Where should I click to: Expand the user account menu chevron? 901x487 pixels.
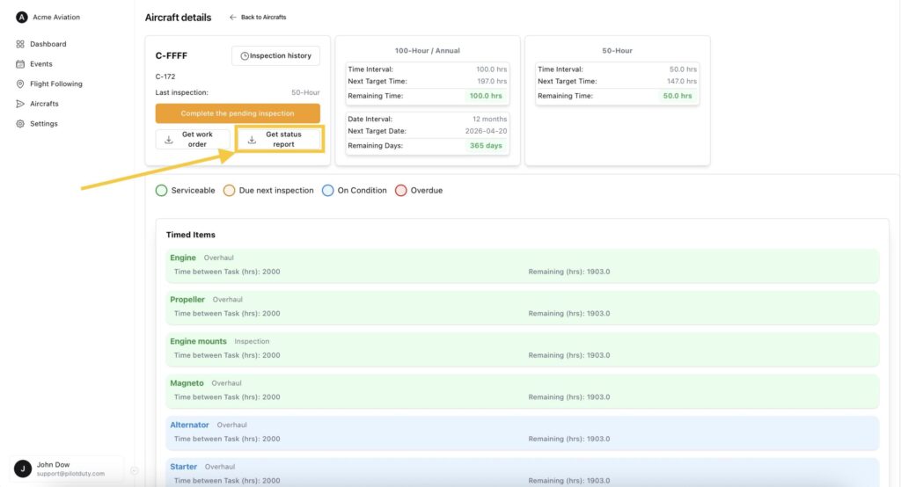point(134,470)
